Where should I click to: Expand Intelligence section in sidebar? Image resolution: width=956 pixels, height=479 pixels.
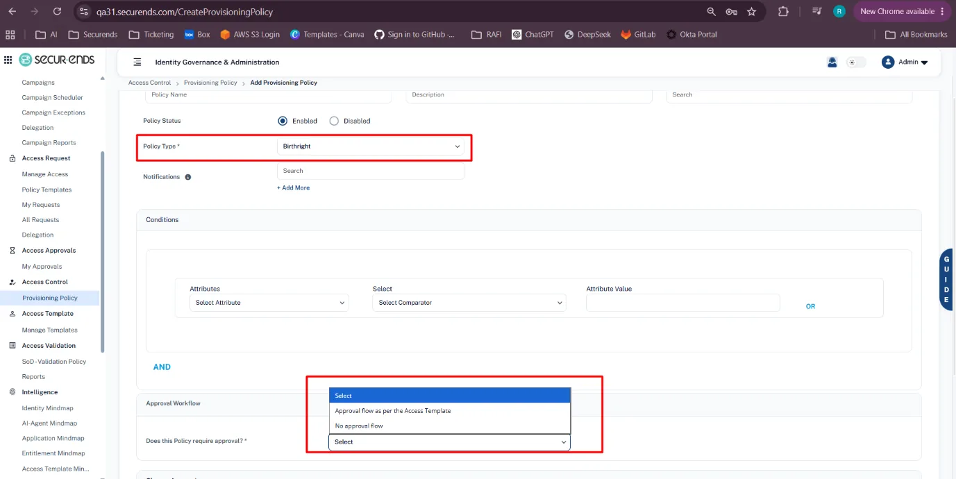40,392
